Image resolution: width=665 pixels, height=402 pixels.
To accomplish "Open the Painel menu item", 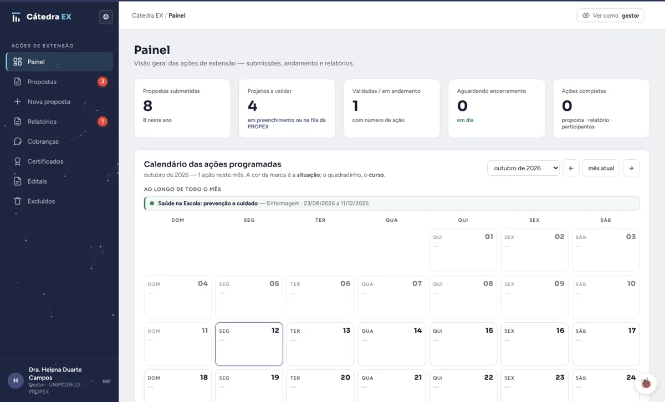I will click(59, 62).
